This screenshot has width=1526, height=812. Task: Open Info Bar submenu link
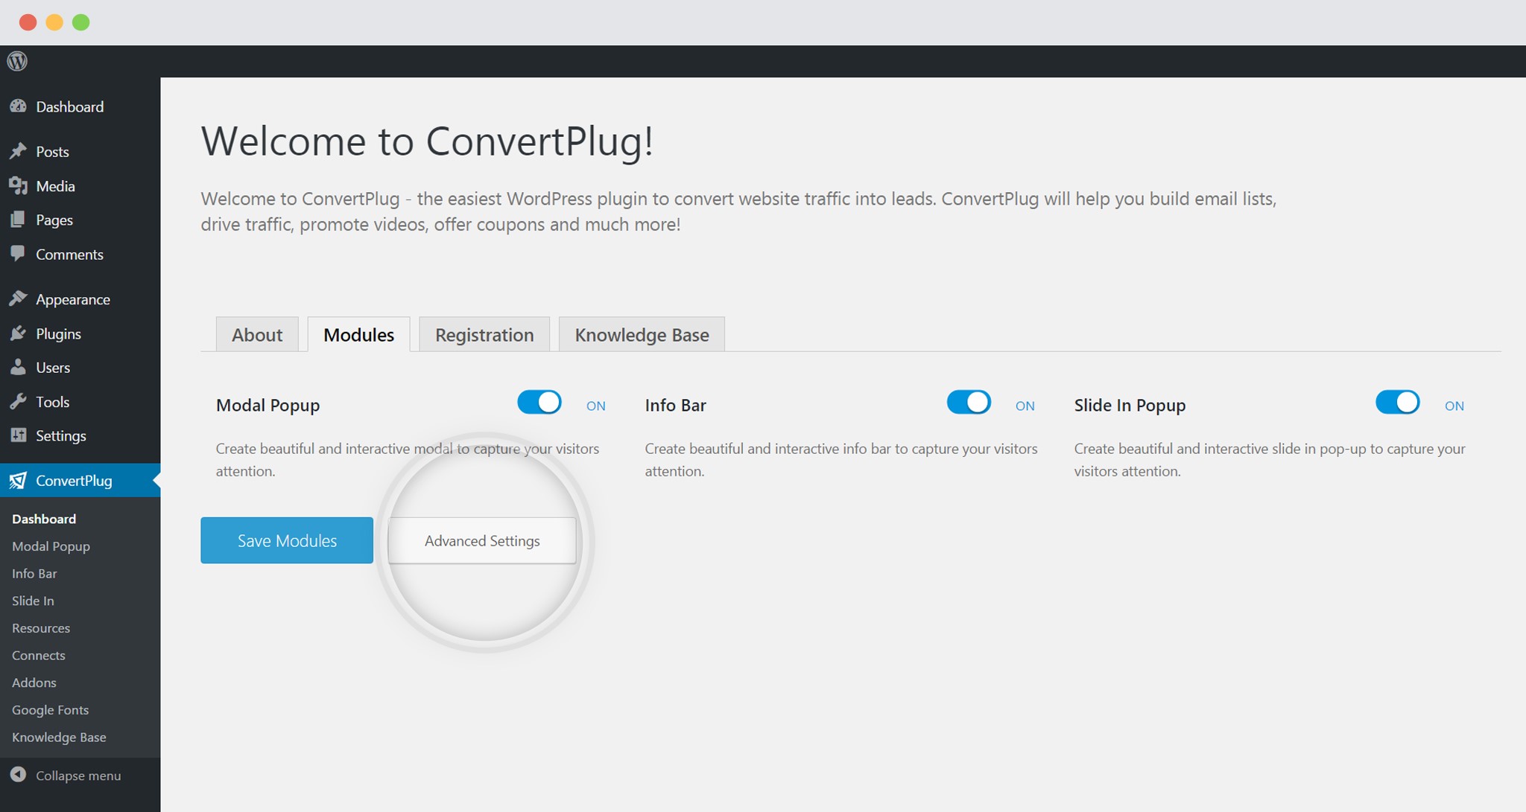pos(34,573)
